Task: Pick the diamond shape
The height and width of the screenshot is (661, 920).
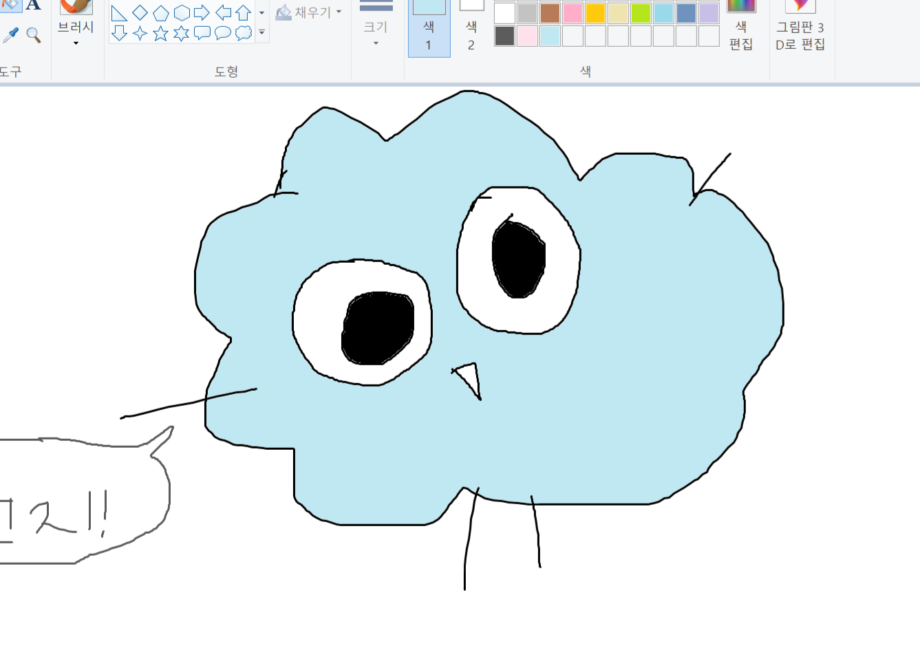Action: [140, 12]
